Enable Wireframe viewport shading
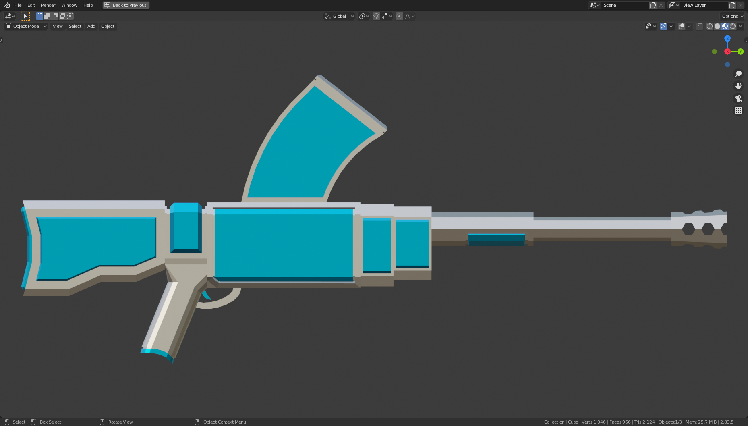 [x=710, y=26]
